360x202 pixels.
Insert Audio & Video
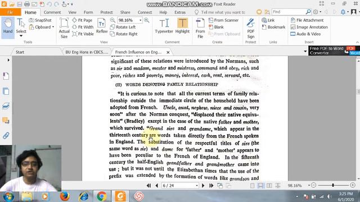[305, 34]
